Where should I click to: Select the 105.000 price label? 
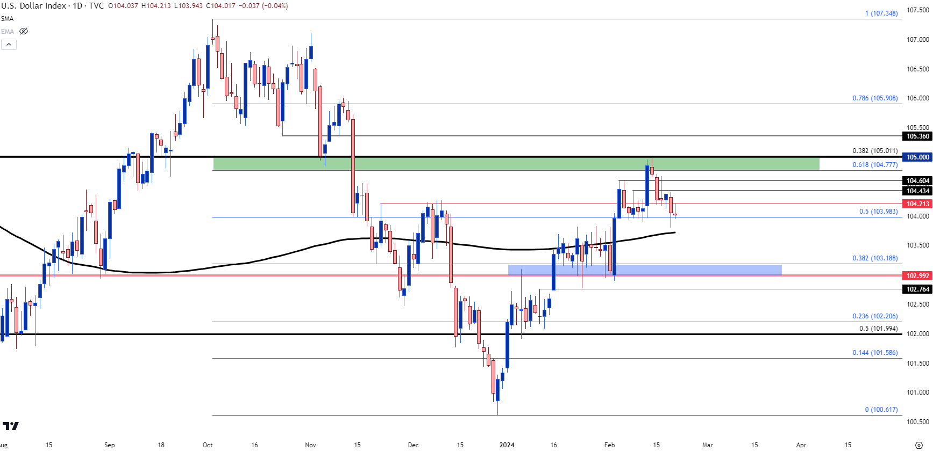(918, 157)
